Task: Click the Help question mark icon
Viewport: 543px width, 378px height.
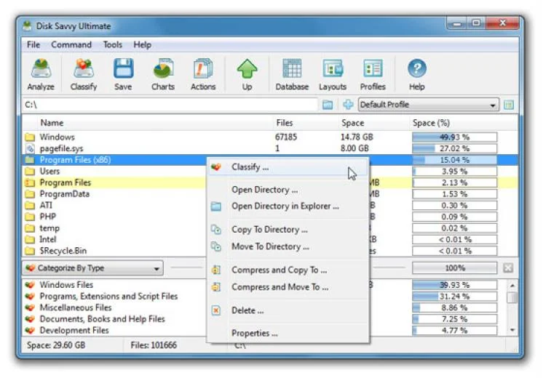Action: click(416, 68)
